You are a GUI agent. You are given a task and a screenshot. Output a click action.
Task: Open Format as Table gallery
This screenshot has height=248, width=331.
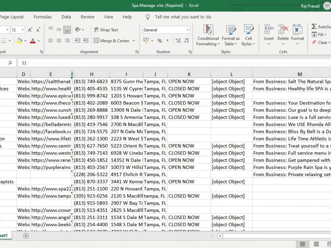click(231, 35)
